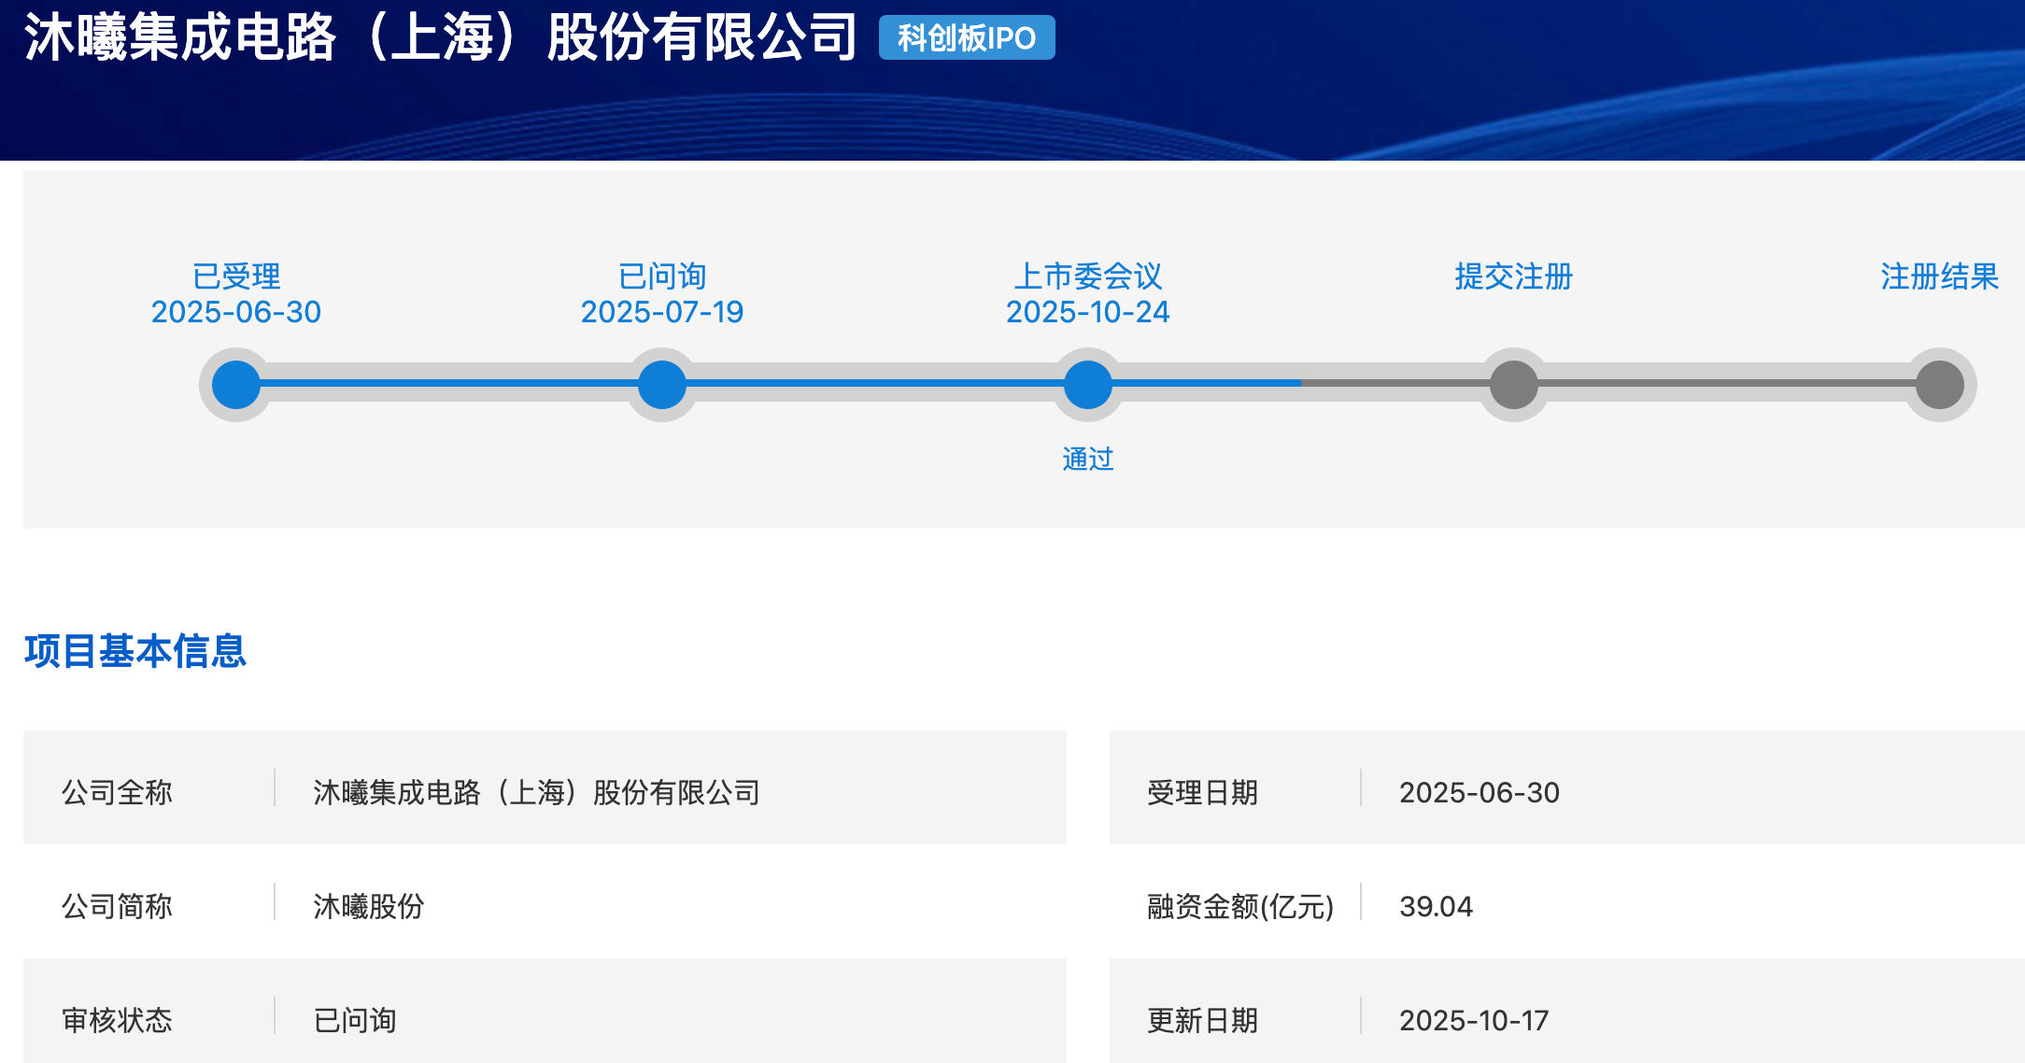
Task: Click the company title in header banner
Action: click(x=440, y=38)
